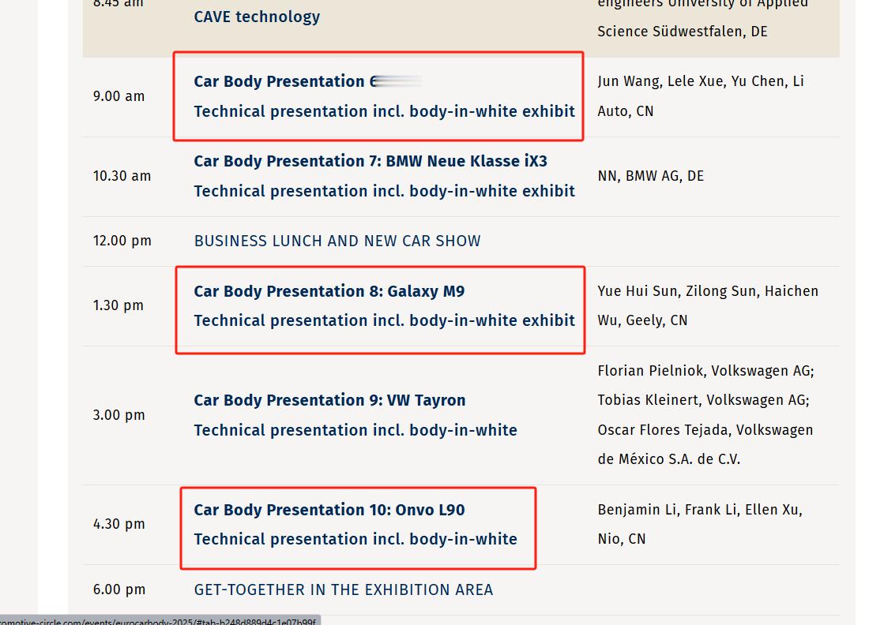
Task: Click 'Science Südwestfalen, DE' affiliation text
Action: 683,32
